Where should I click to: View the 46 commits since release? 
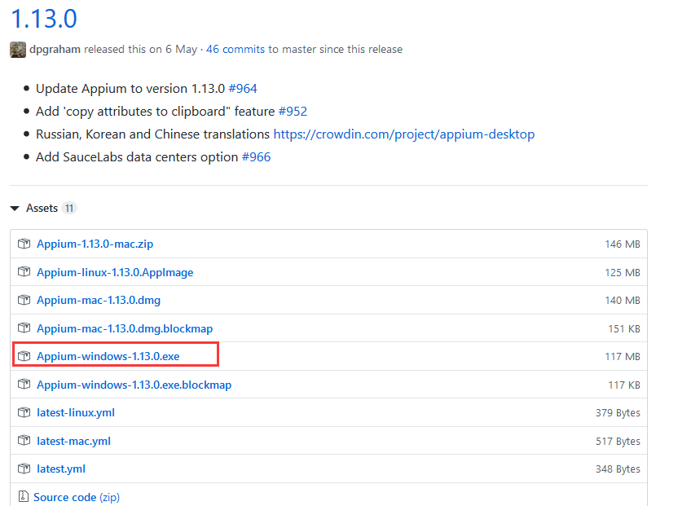click(235, 50)
